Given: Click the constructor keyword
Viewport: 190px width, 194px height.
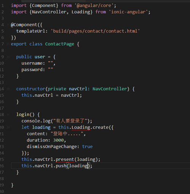Looking at the screenshot, I should coord(31,89).
